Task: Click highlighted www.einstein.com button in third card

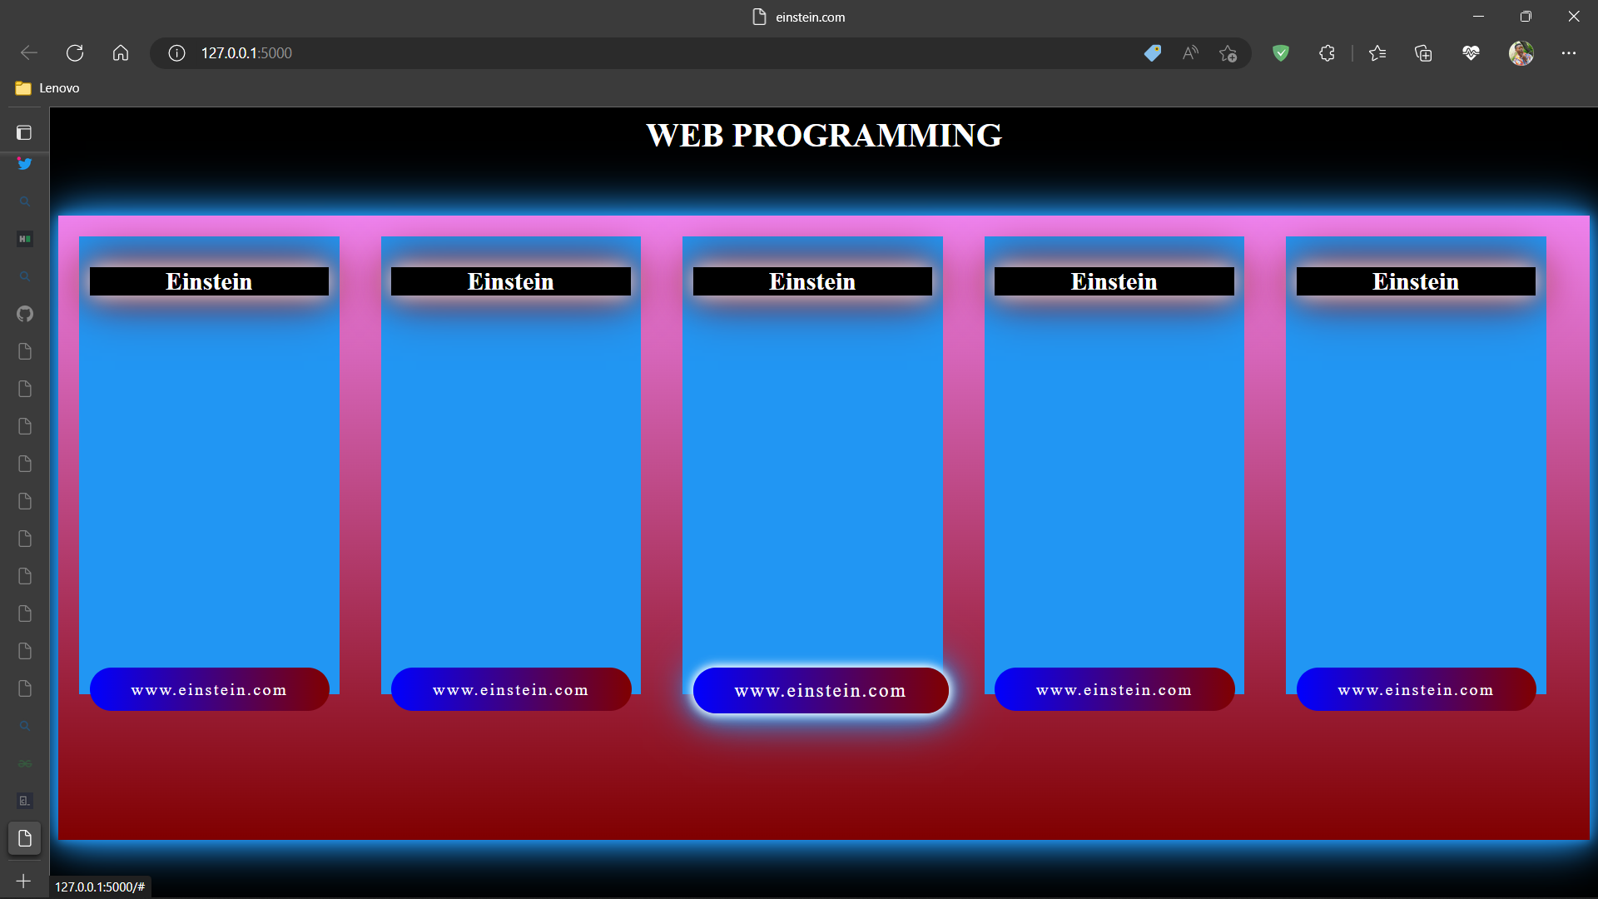Action: coord(820,691)
